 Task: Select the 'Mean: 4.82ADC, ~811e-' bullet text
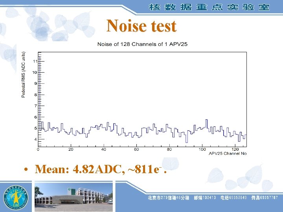(101, 169)
